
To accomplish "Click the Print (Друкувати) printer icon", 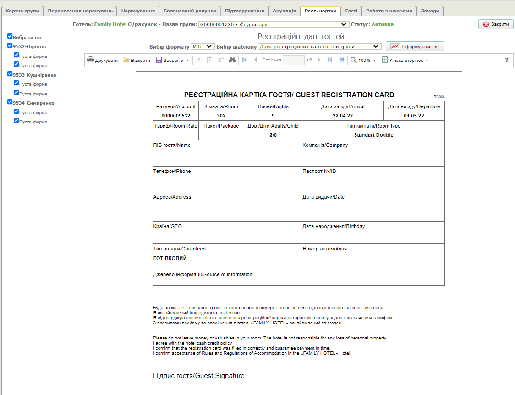I will 91,60.
